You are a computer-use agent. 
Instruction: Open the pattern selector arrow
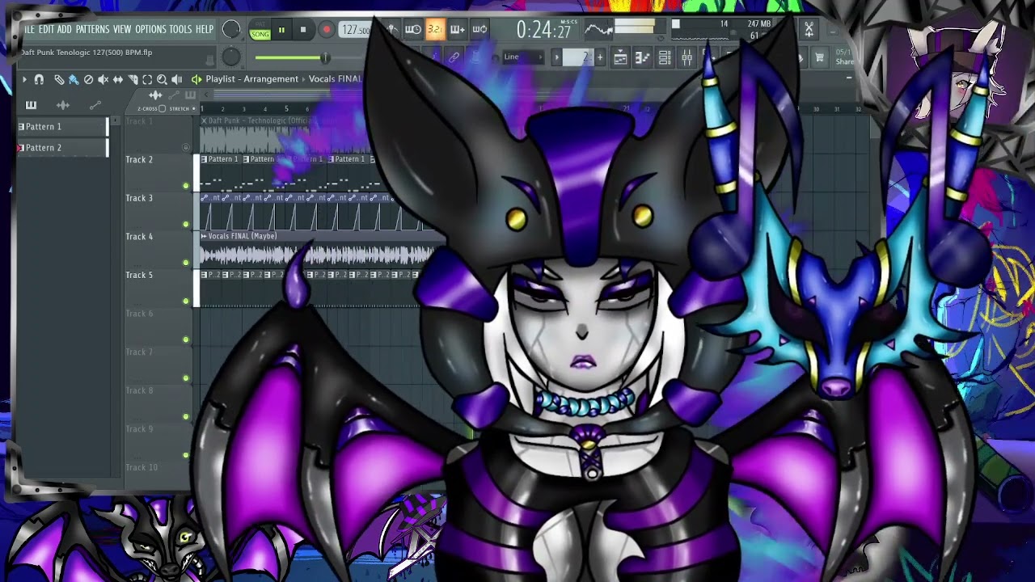(556, 57)
